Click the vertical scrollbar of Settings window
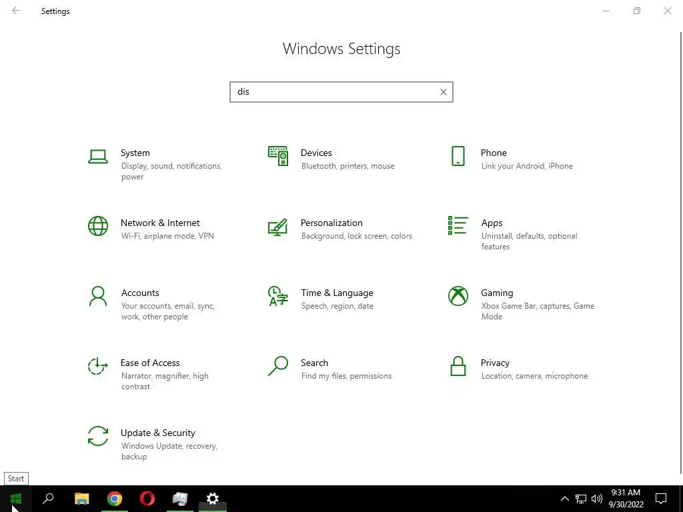Image resolution: width=683 pixels, height=512 pixels. [681, 253]
